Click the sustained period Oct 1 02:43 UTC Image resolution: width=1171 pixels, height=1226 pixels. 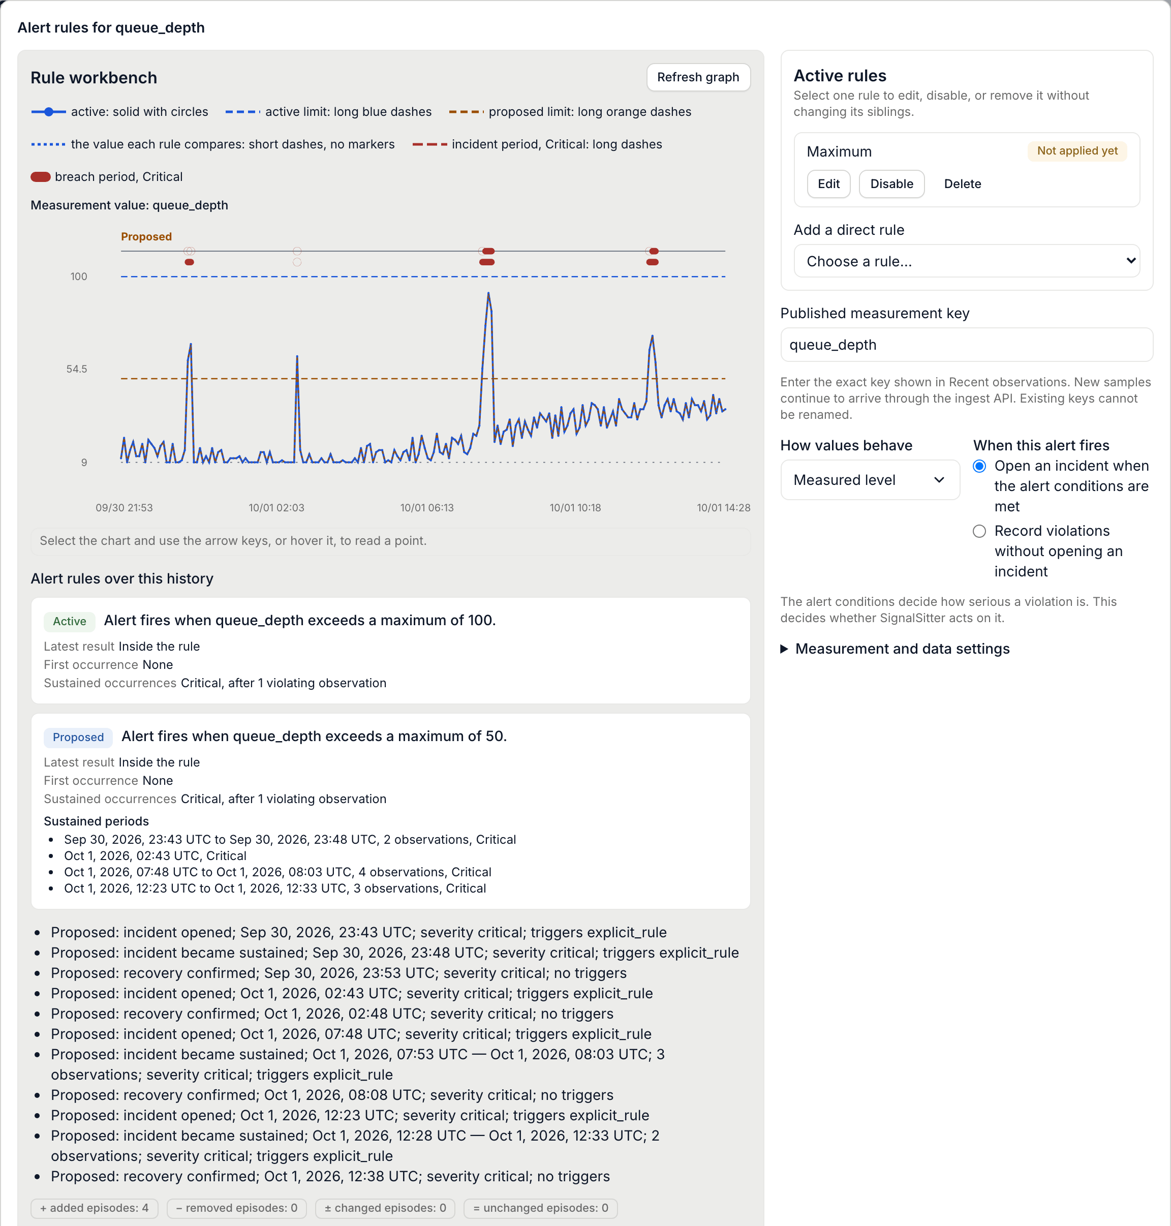155,856
